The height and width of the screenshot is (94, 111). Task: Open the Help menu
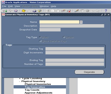(53, 6)
